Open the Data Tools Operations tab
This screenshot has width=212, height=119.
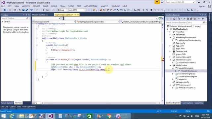pyautogui.click(x=26, y=107)
